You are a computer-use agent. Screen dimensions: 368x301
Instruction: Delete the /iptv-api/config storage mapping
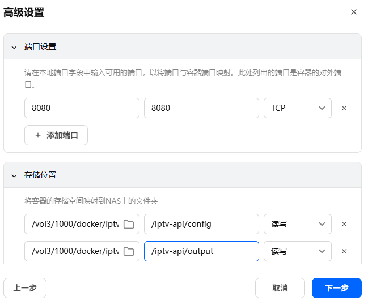point(344,224)
